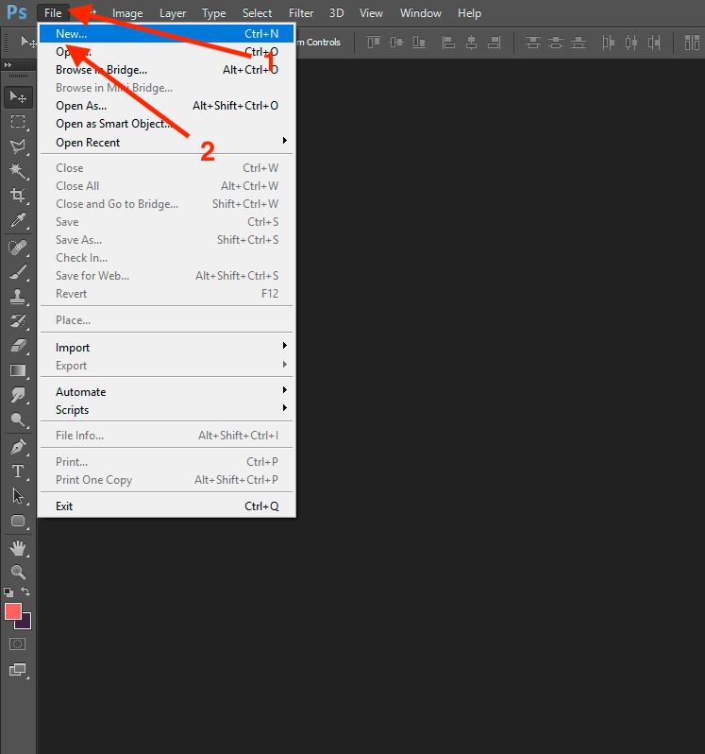Select the Polygonal Lasso tool
The height and width of the screenshot is (754, 705).
click(18, 146)
